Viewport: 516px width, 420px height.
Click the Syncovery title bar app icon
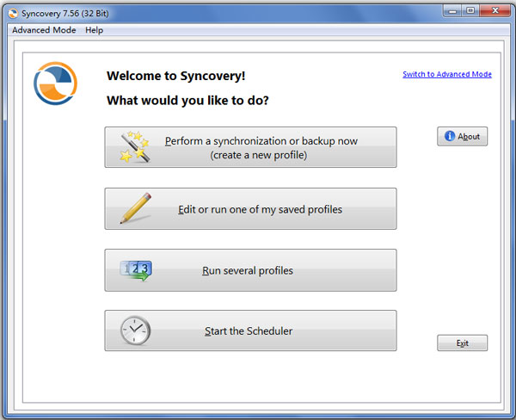[13, 14]
